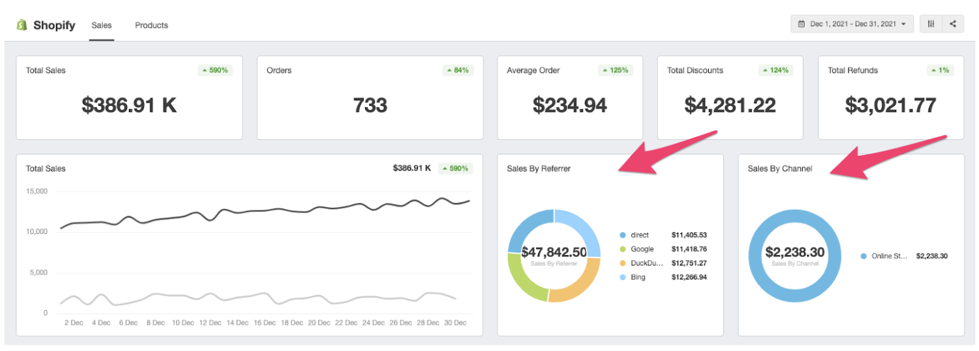Click the calendar icon in date picker
The width and height of the screenshot is (979, 351).
tap(802, 24)
